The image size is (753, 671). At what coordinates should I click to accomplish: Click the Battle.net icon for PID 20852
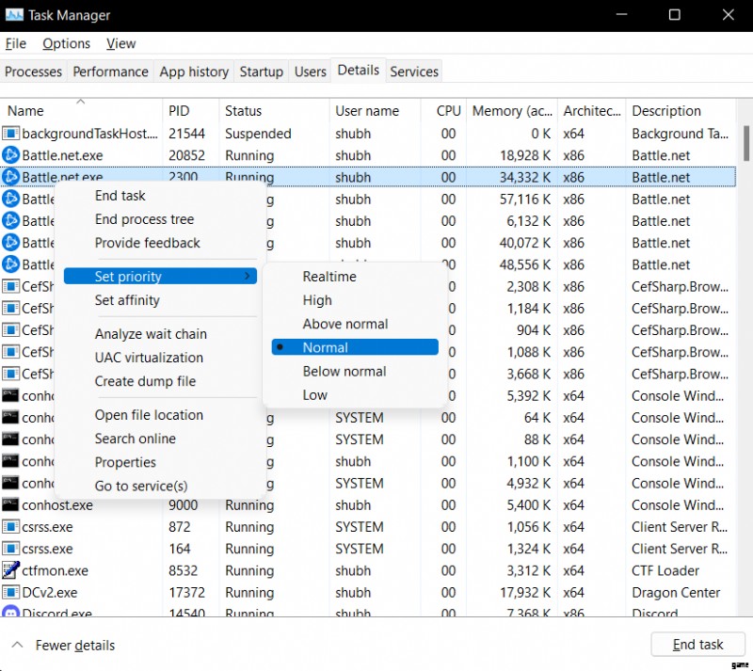pyautogui.click(x=10, y=155)
